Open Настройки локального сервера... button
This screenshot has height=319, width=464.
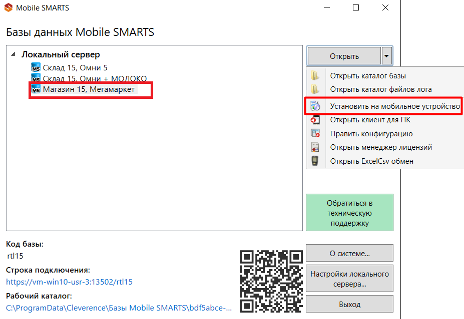349,279
